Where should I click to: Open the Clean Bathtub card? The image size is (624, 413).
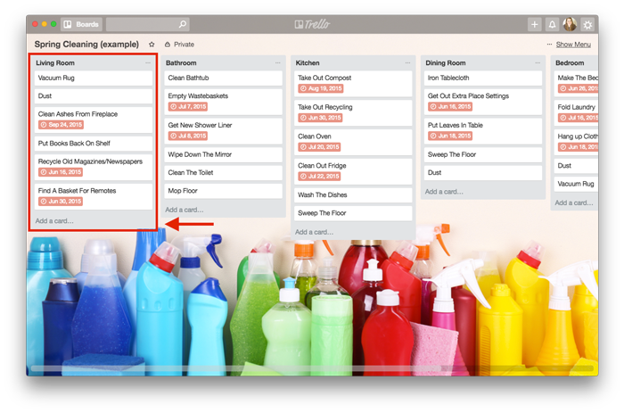click(223, 78)
